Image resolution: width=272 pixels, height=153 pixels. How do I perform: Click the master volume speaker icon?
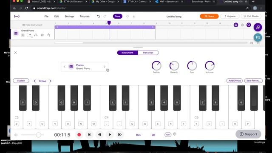(x=16, y=135)
